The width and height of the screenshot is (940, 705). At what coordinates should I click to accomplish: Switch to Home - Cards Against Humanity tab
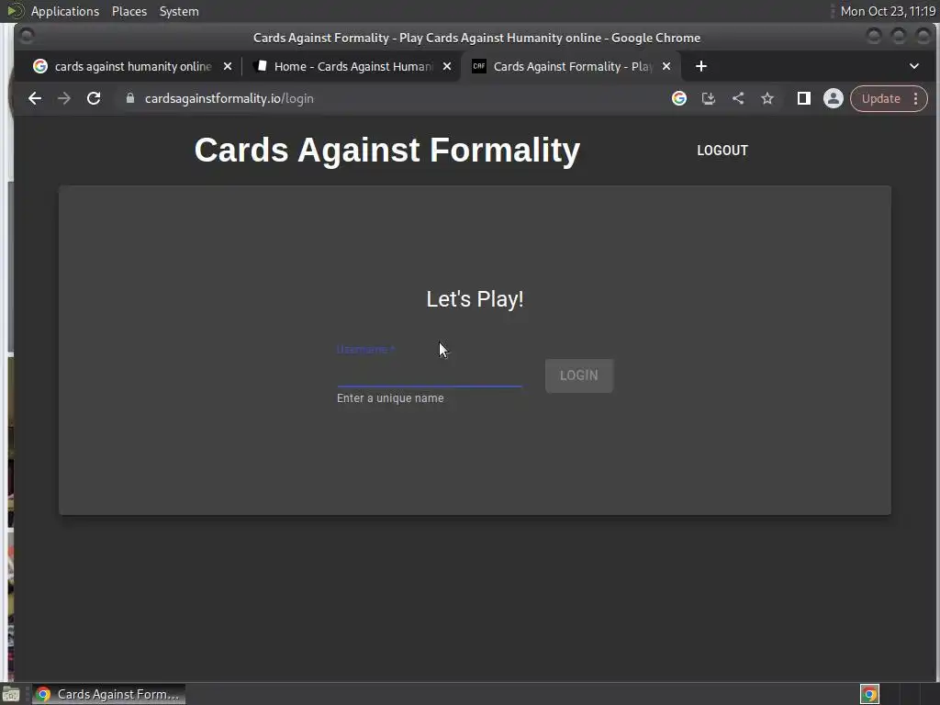pyautogui.click(x=353, y=66)
